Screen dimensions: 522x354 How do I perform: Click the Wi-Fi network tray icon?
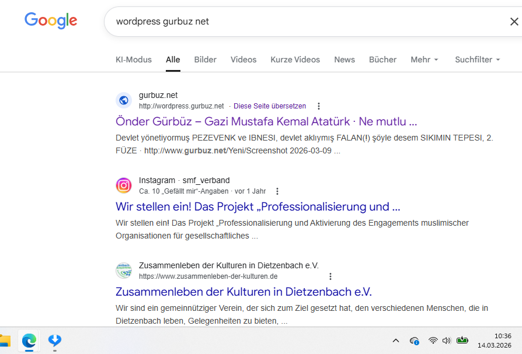click(x=433, y=341)
